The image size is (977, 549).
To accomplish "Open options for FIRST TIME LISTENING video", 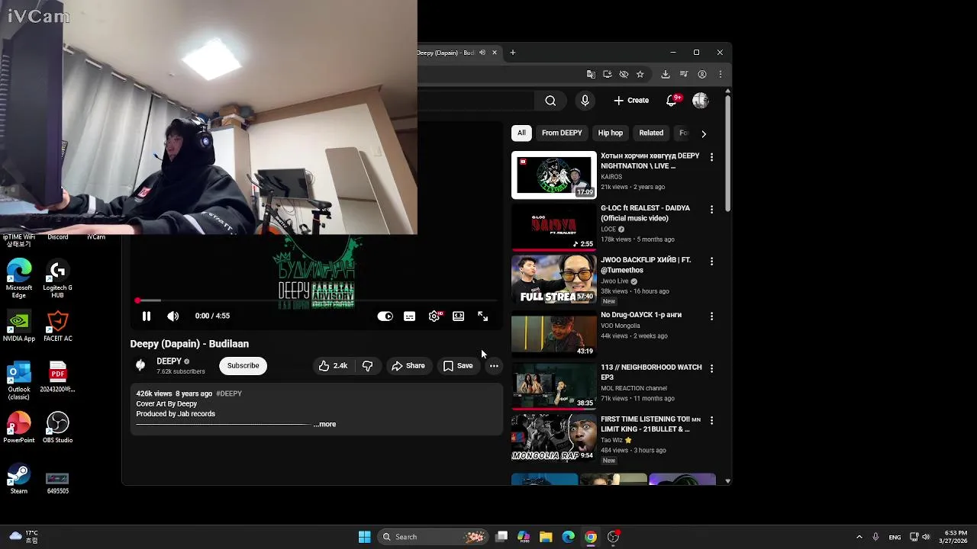I will pos(711,420).
